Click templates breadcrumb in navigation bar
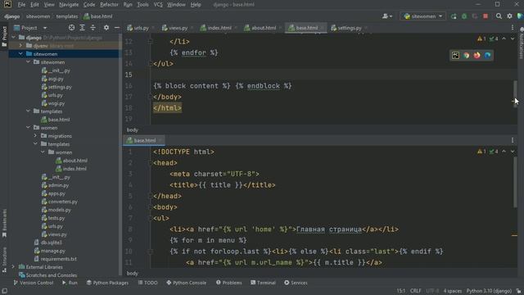The height and width of the screenshot is (295, 524). (x=67, y=16)
